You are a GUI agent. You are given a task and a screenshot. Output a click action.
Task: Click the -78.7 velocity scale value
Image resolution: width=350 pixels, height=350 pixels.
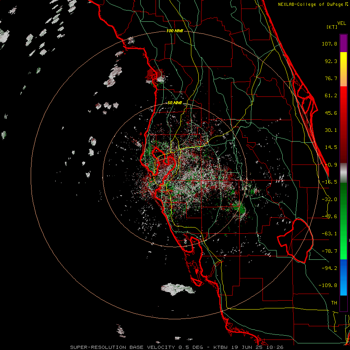point(329,251)
